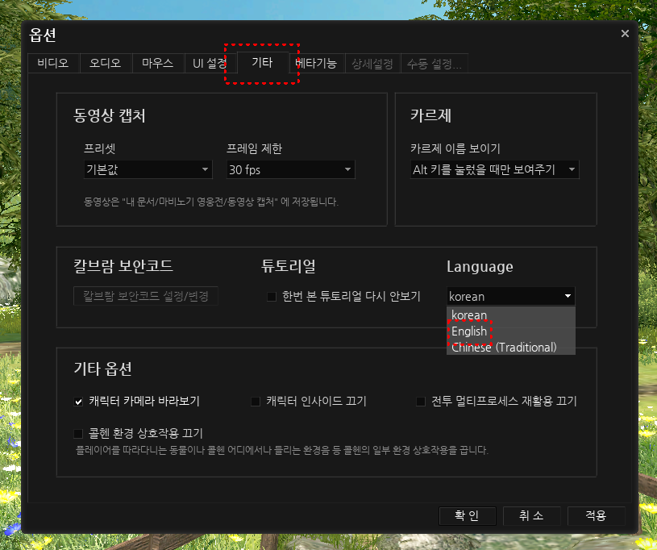Open the 오디오 tab
Viewport: 657px width, 550px height.
[x=106, y=63]
